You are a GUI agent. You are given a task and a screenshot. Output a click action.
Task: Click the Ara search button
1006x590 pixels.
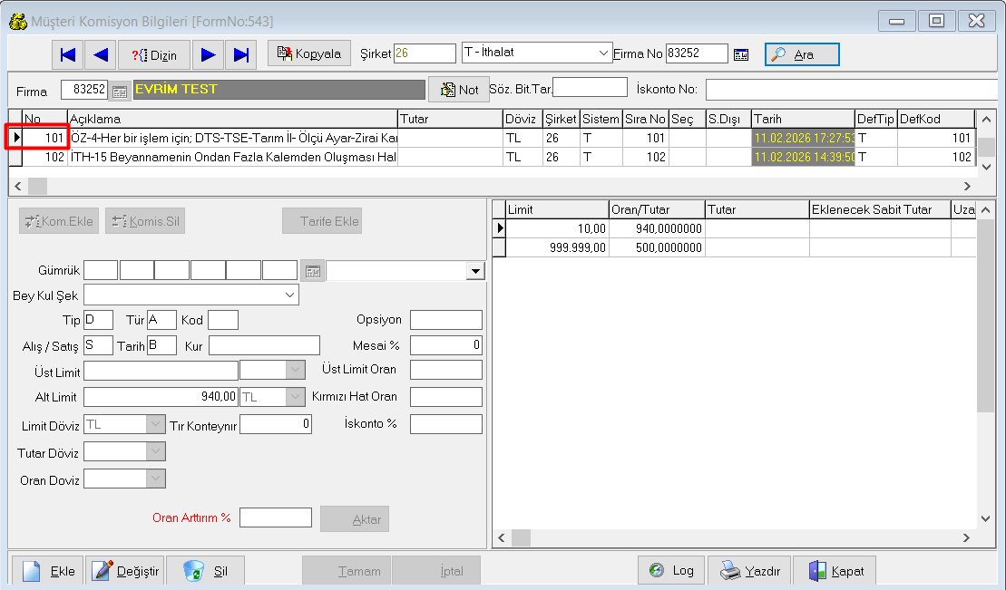coord(802,54)
